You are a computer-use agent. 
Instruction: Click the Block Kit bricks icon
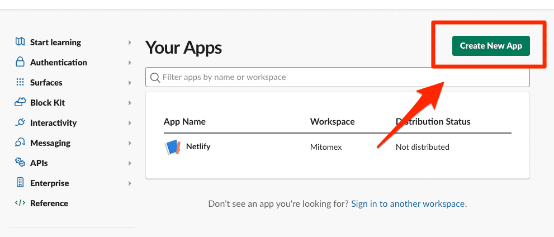pos(20,102)
